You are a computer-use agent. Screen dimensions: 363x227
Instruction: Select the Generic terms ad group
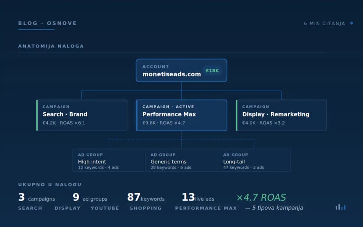[181, 160]
